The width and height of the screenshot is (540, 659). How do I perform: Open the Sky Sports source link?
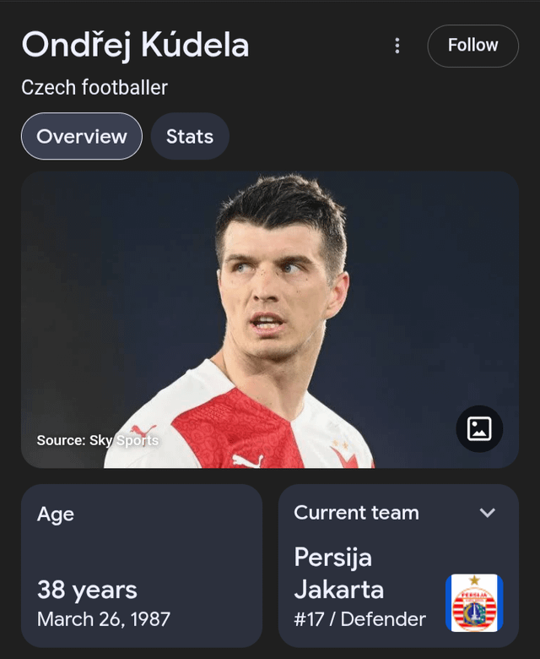coord(98,440)
